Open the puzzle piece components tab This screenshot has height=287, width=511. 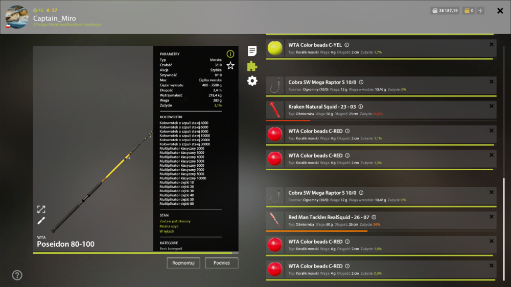point(252,66)
